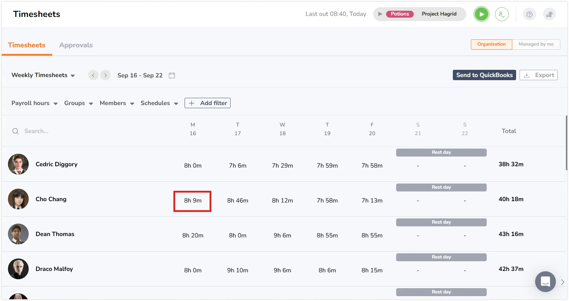Click the small play icon beside Potions
569x301 pixels.
click(380, 14)
